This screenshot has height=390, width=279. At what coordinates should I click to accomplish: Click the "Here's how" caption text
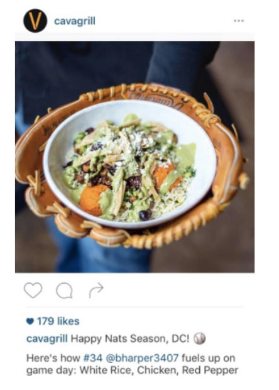click(x=53, y=358)
